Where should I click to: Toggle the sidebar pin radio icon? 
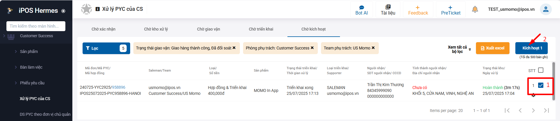pyautogui.click(x=63, y=11)
